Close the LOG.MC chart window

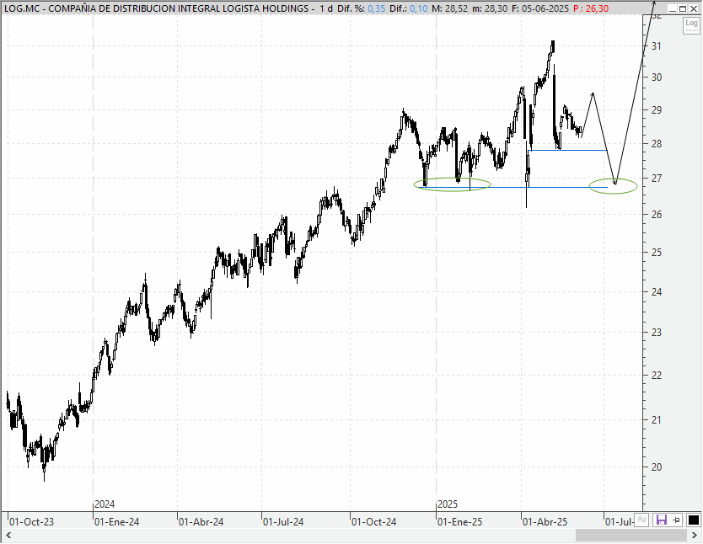pyautogui.click(x=694, y=8)
